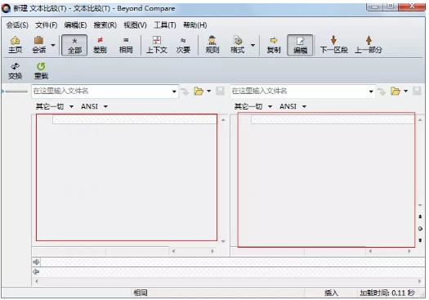Click left pane vertical scrollbar up arrow
Screen dimensions: 429x300
pos(223,120)
